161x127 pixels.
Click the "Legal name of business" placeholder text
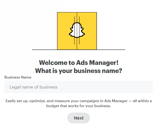34,87
